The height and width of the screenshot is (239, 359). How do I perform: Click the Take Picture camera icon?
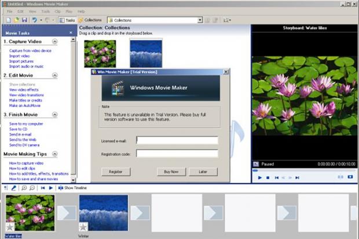click(x=350, y=177)
